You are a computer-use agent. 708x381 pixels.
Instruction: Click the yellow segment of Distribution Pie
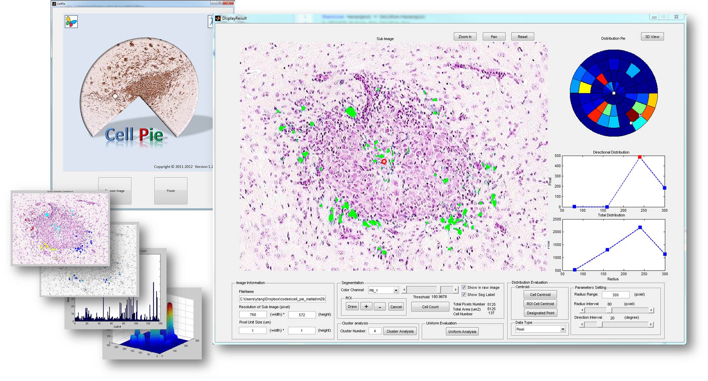click(x=585, y=87)
